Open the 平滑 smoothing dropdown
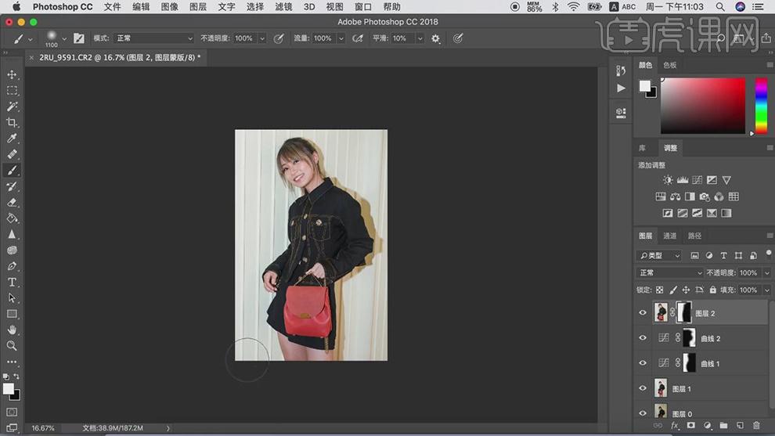 420,38
